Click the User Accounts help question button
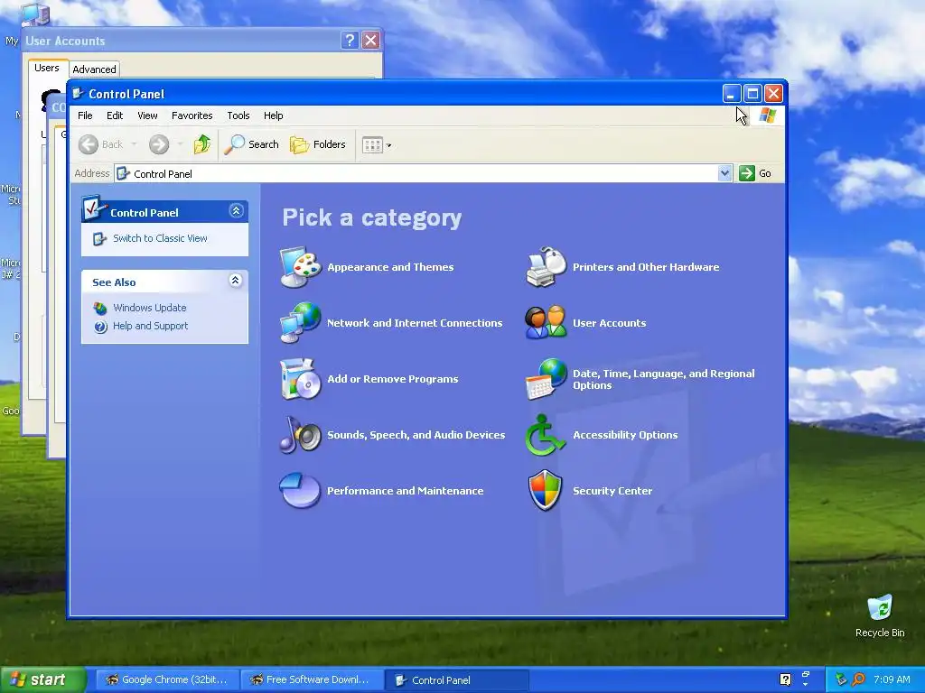Viewport: 925px width, 693px height. pos(350,40)
